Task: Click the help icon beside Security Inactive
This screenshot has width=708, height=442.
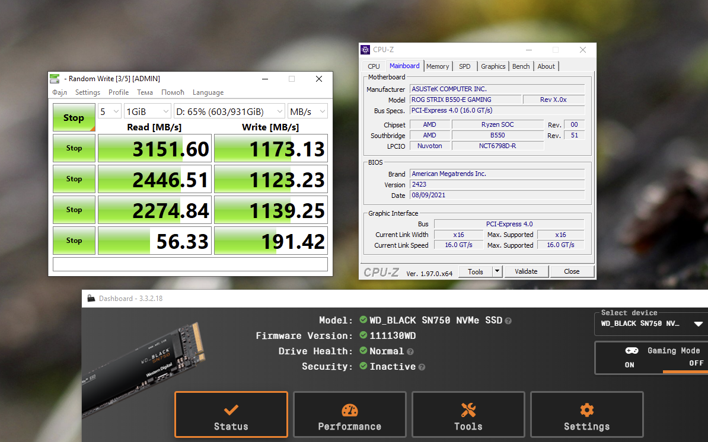Action: pyautogui.click(x=422, y=367)
